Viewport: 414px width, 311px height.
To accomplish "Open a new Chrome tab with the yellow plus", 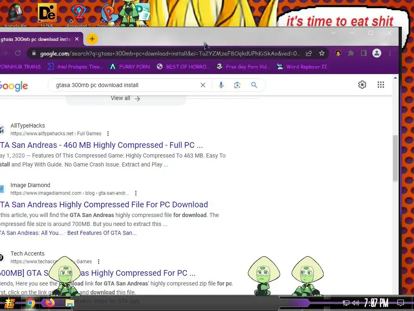I will (x=92, y=39).
